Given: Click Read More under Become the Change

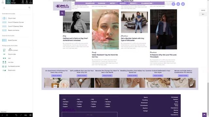Looking at the screenshot, I should coord(107,76).
